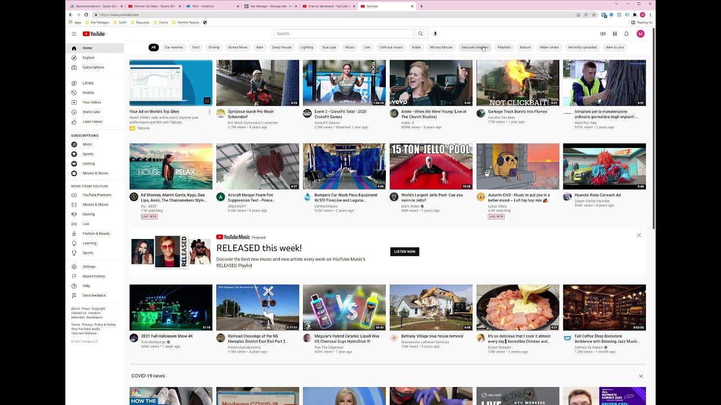Click the LISTEN NOW button
The width and height of the screenshot is (721, 405).
[x=404, y=251]
